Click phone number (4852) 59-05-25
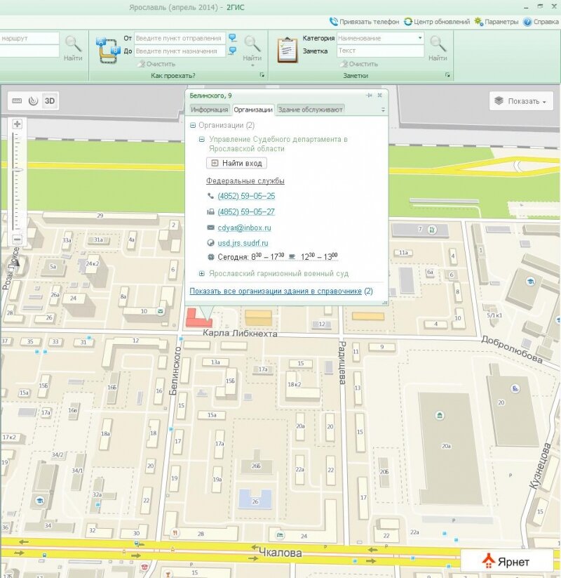 [x=246, y=196]
